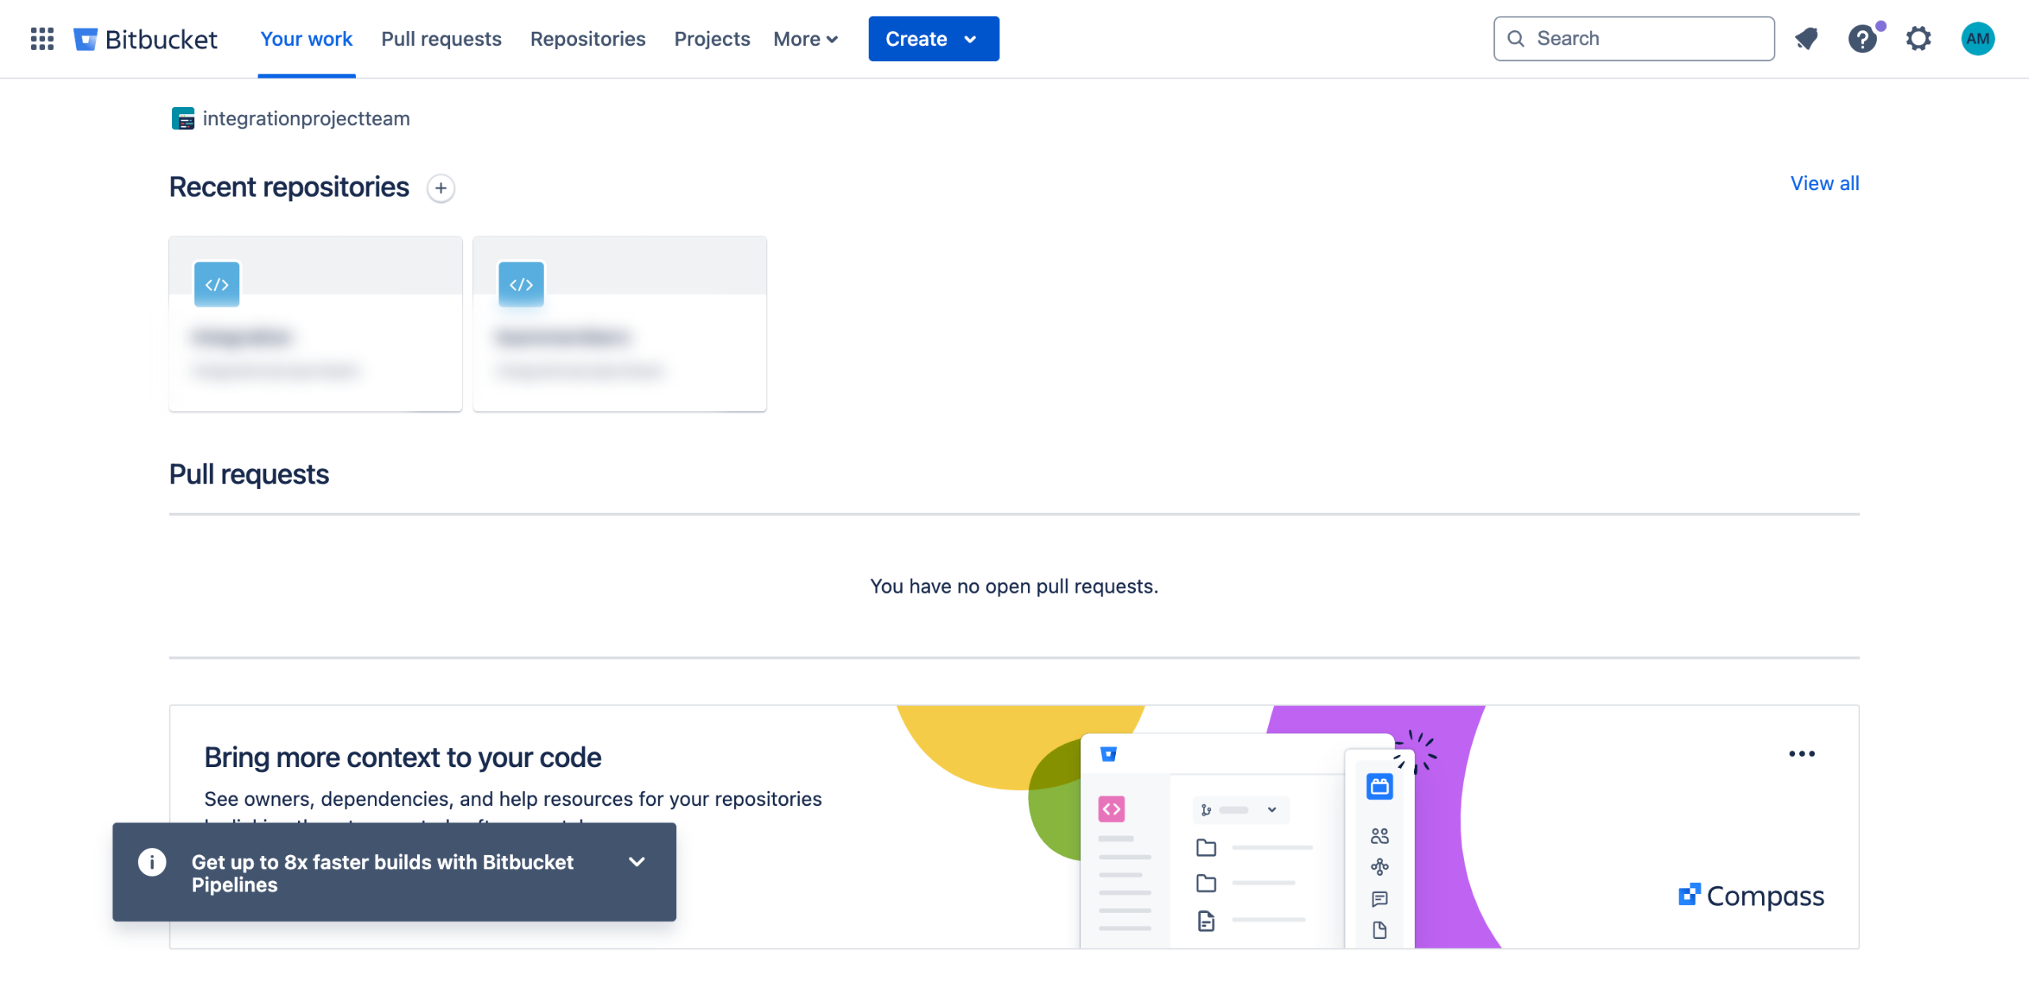The height and width of the screenshot is (989, 2029).
Task: Expand the Bitbucket Pipelines banner chevron
Action: 636,861
